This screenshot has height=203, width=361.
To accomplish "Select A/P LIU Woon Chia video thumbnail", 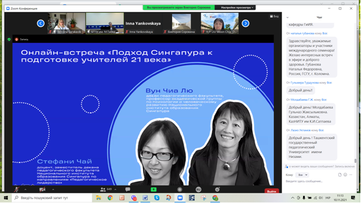I will coord(220,24).
